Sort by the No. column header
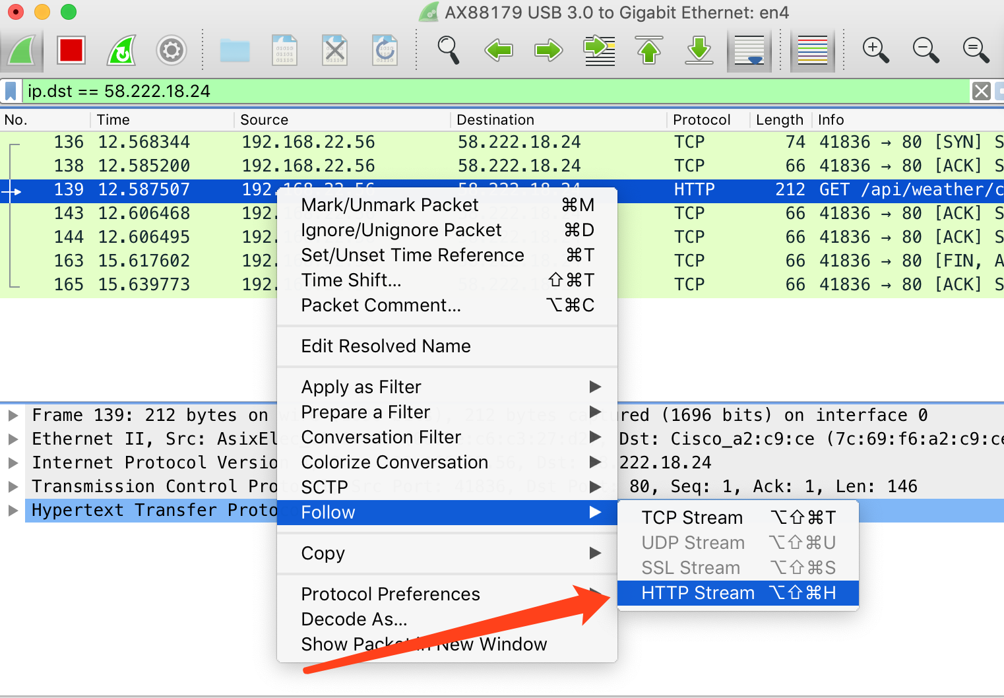Image resolution: width=1004 pixels, height=698 pixels. tap(45, 119)
